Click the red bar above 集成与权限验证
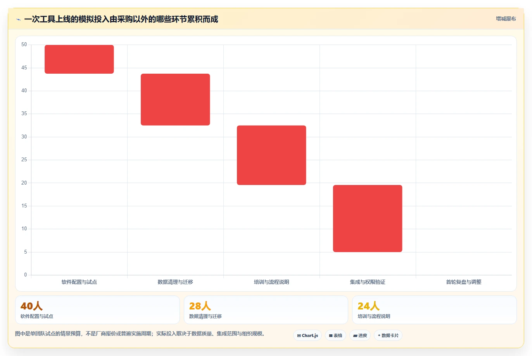532x356 pixels. (368, 219)
